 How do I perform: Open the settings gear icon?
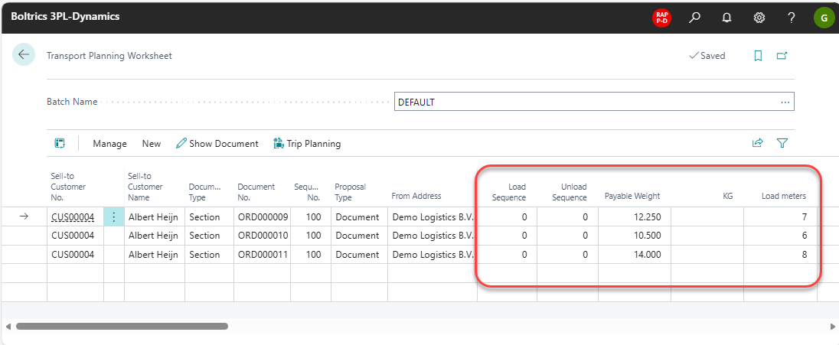click(759, 17)
